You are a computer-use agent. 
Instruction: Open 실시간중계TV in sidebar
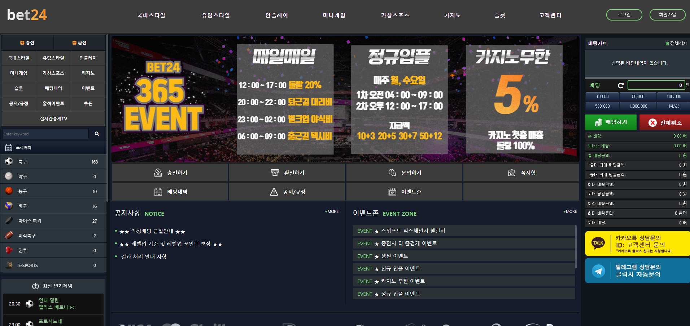click(53, 119)
